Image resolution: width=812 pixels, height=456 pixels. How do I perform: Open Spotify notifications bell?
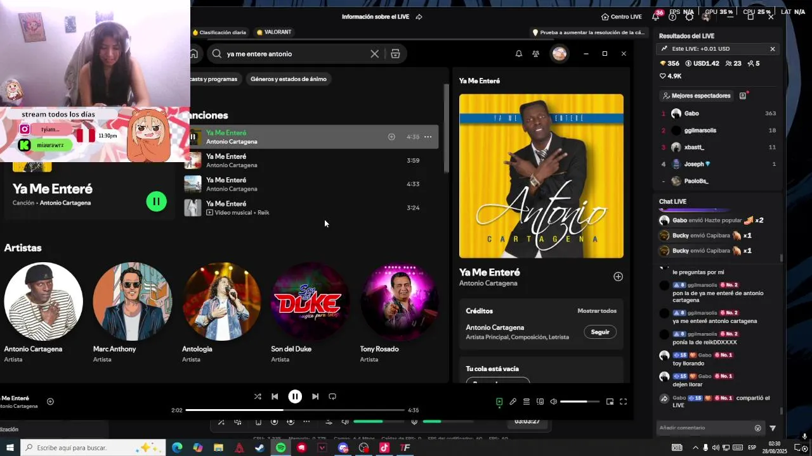point(519,54)
